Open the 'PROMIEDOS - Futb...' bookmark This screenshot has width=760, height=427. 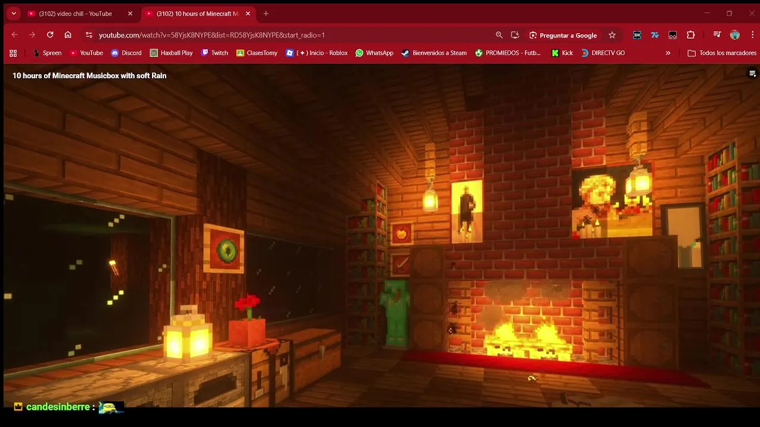(508, 53)
